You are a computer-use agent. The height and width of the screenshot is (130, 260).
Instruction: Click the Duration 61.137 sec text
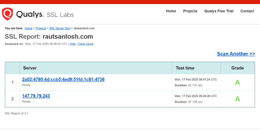pyautogui.click(x=189, y=85)
